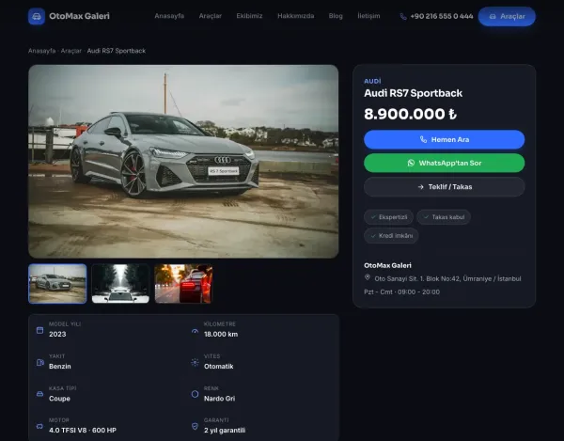Image resolution: width=564 pixels, height=441 pixels.
Task: Click the fuel pump icon next to Yakıt
Action: (39, 362)
